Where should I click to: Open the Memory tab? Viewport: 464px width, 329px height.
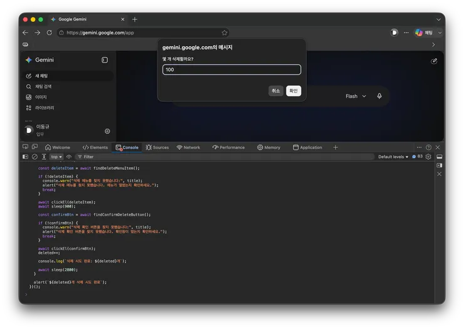point(269,147)
